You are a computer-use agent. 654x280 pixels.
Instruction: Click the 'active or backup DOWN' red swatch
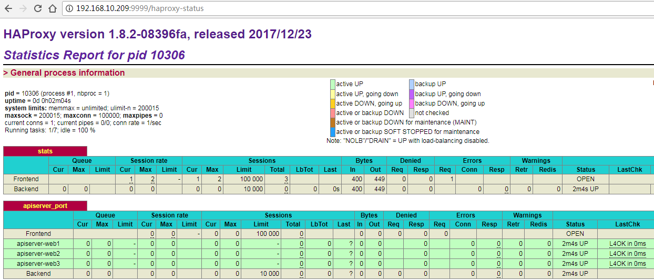point(333,113)
